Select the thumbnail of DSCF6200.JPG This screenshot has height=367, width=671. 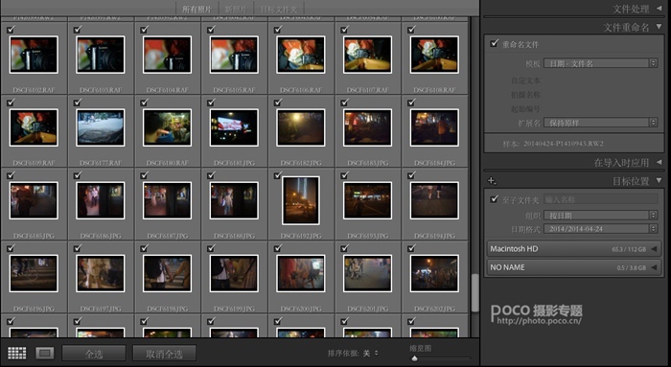(x=301, y=273)
